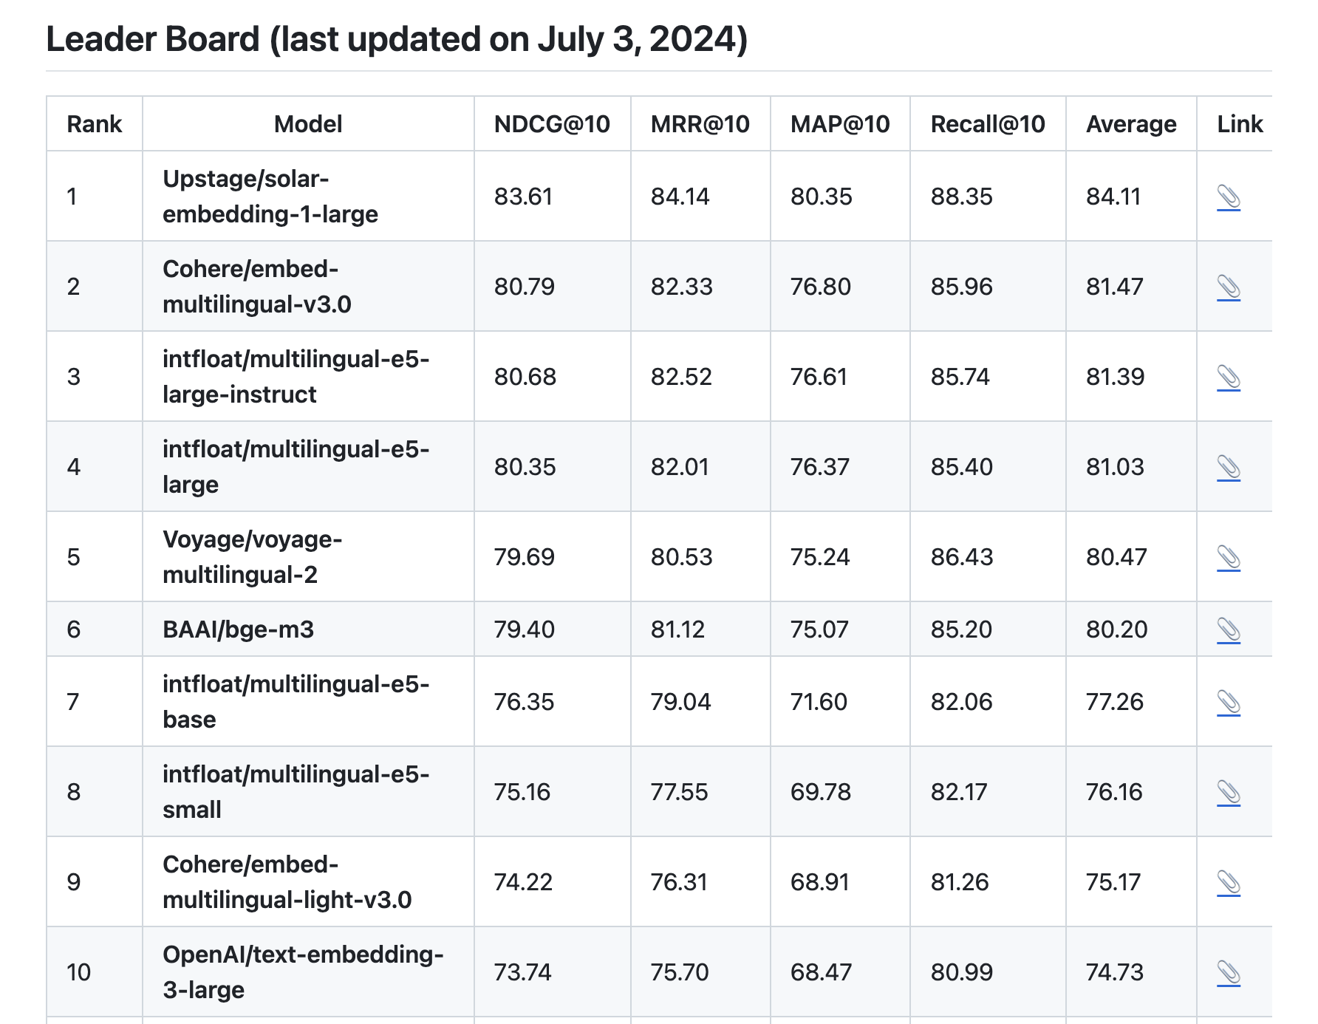Open paperclip link for Upstage/solar-embedding-1-large
1318x1024 pixels.
pos(1228,197)
